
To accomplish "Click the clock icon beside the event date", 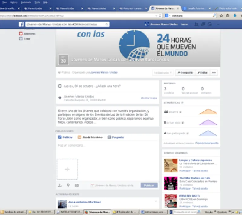I will 60,86.
